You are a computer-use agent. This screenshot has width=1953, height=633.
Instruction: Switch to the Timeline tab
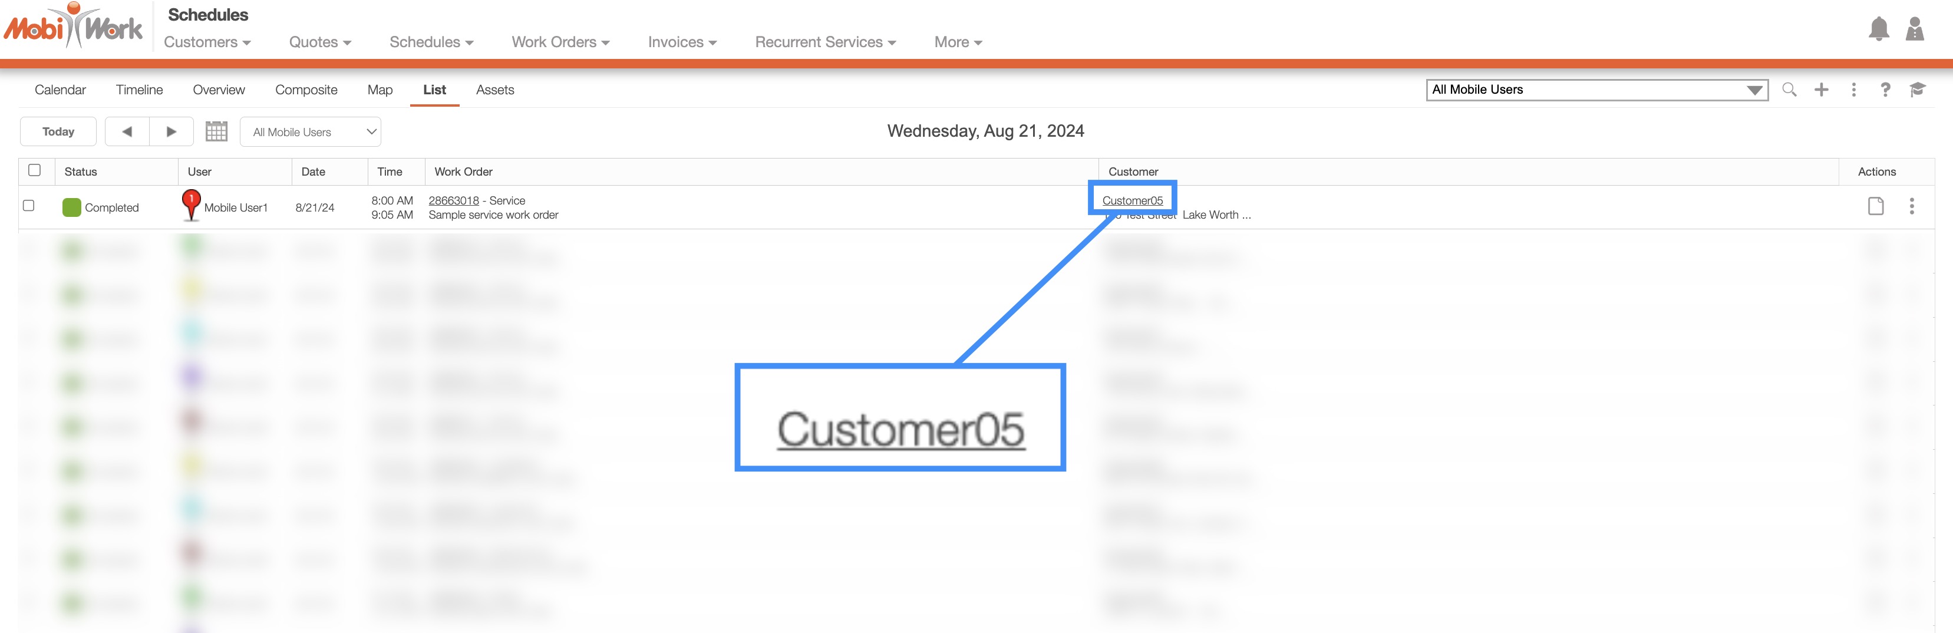tap(140, 90)
